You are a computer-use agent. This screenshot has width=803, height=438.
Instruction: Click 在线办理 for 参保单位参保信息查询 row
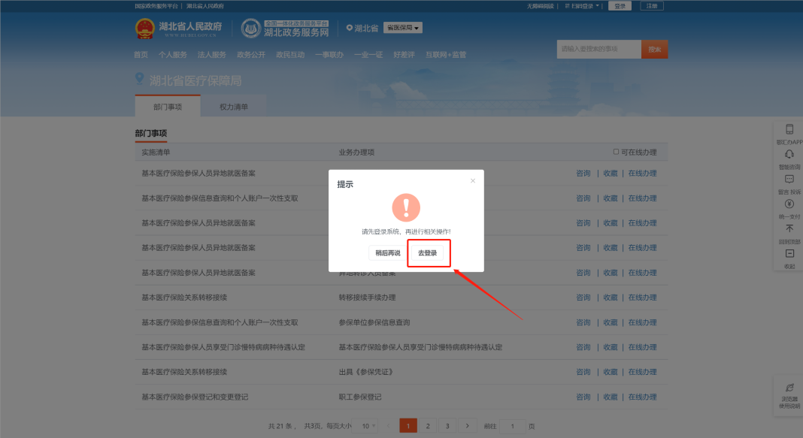click(642, 322)
